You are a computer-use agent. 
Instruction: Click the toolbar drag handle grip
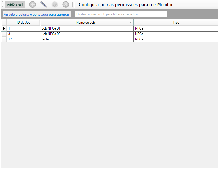(x=2, y=5)
